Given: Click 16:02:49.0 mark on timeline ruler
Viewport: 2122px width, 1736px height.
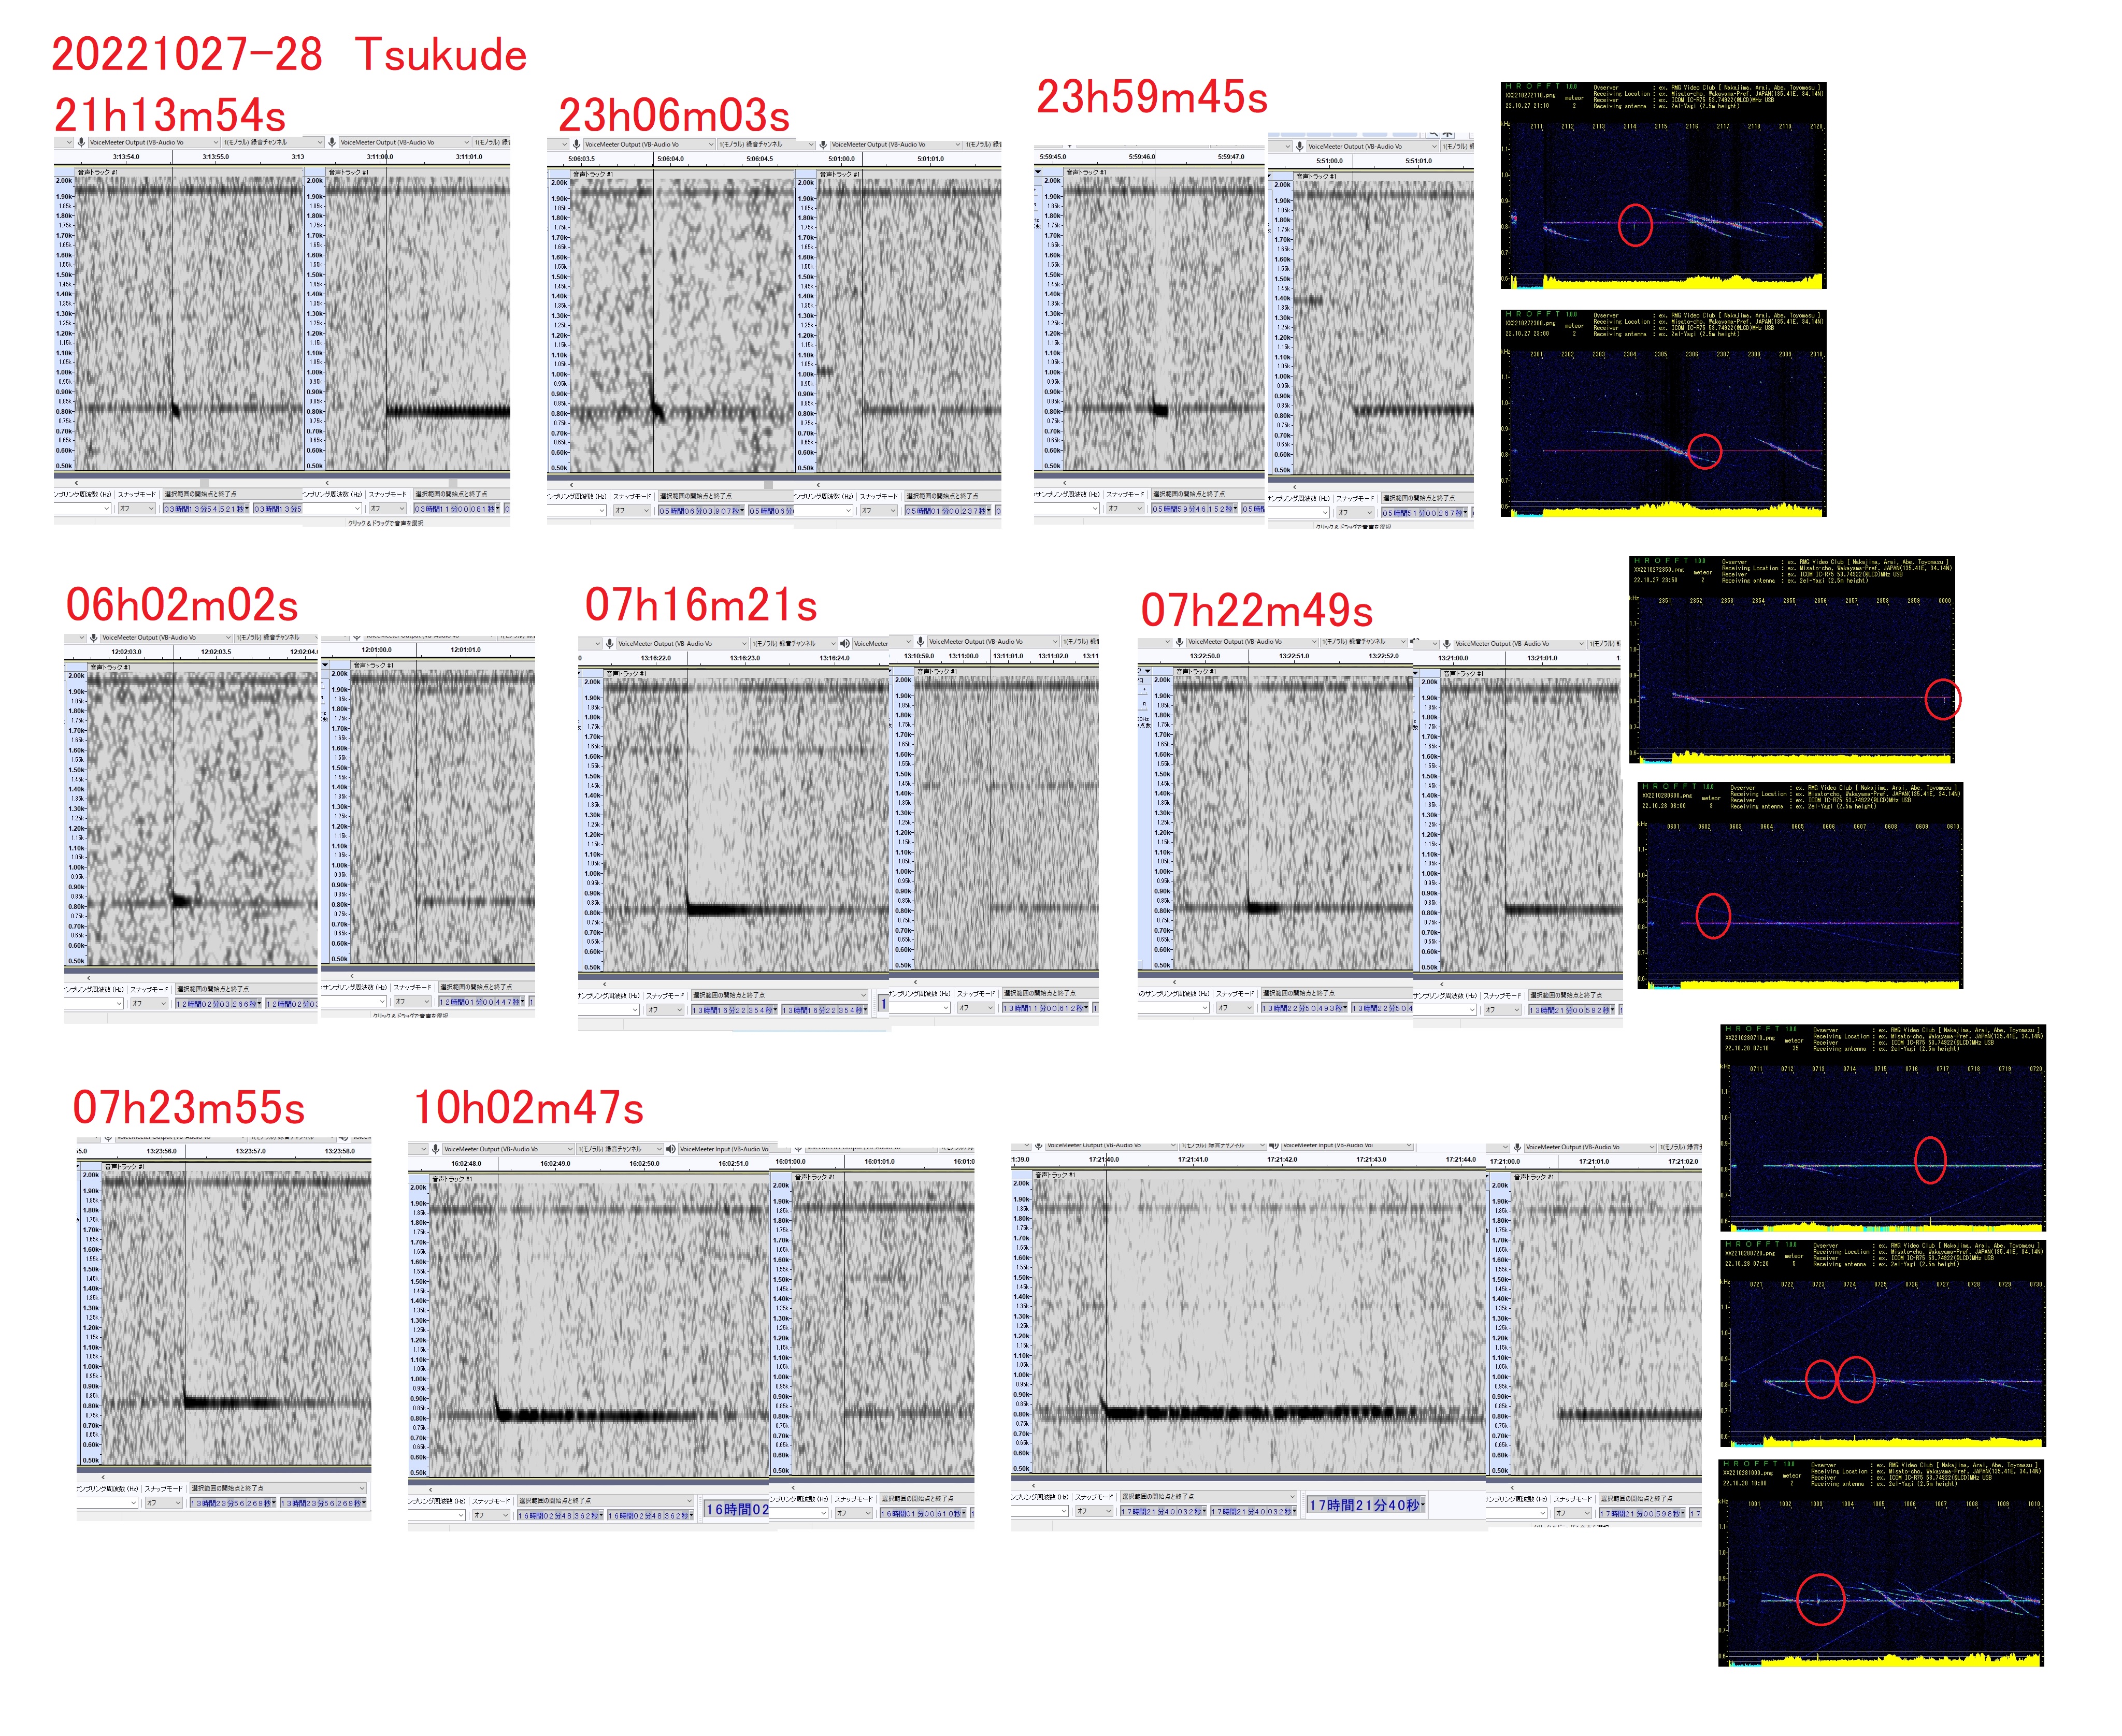Looking at the screenshot, I should pyautogui.click(x=555, y=1164).
